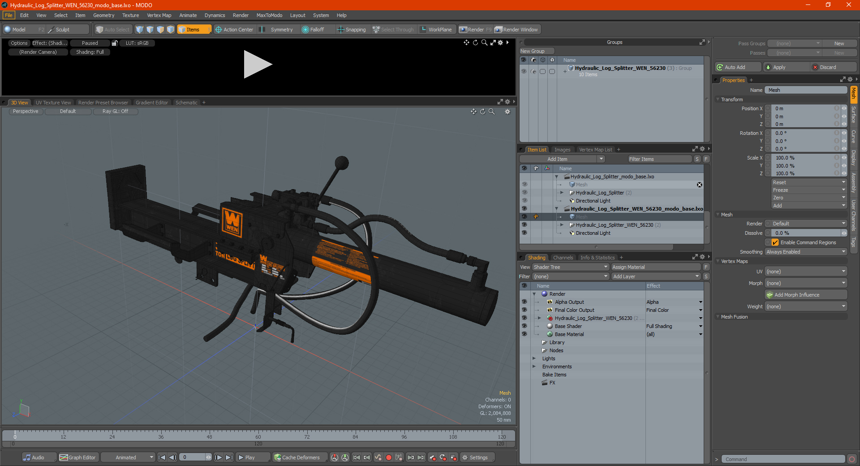
Task: Open MaxToModo menu
Action: point(269,15)
